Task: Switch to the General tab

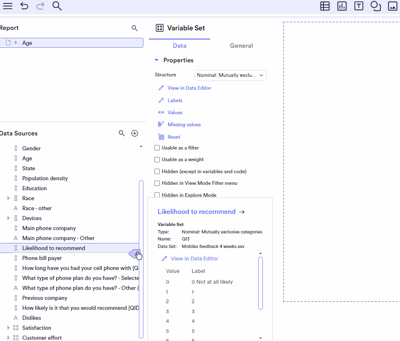Action: point(241,46)
